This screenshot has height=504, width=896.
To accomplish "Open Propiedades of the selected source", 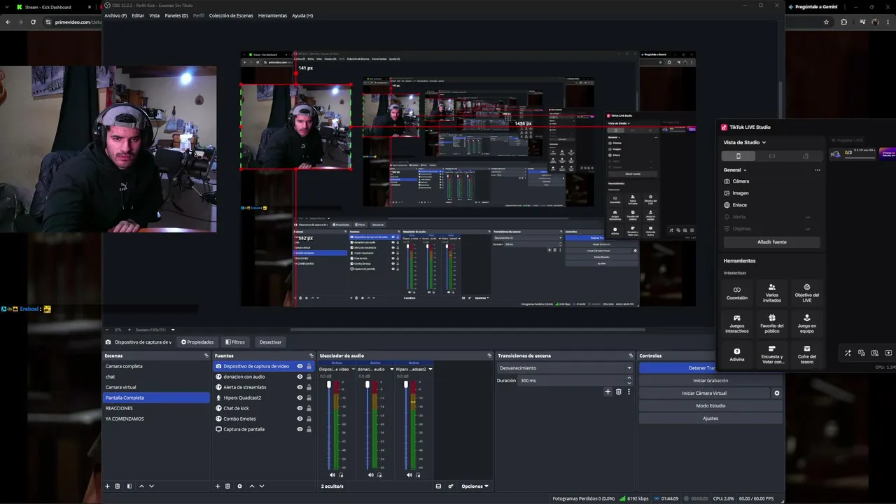I will 197,342.
